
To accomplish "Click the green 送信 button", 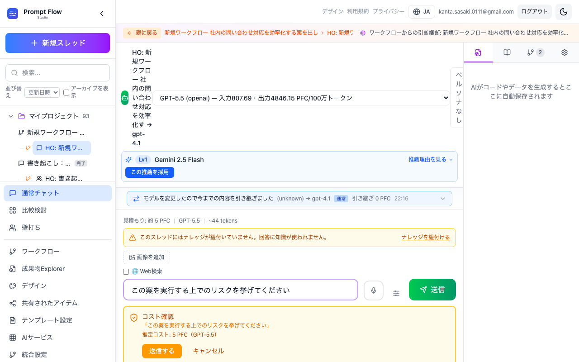I will [x=432, y=290].
